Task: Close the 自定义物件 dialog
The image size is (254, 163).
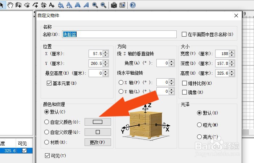Action: tap(236, 16)
